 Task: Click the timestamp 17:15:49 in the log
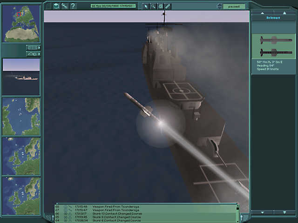tap(81, 206)
